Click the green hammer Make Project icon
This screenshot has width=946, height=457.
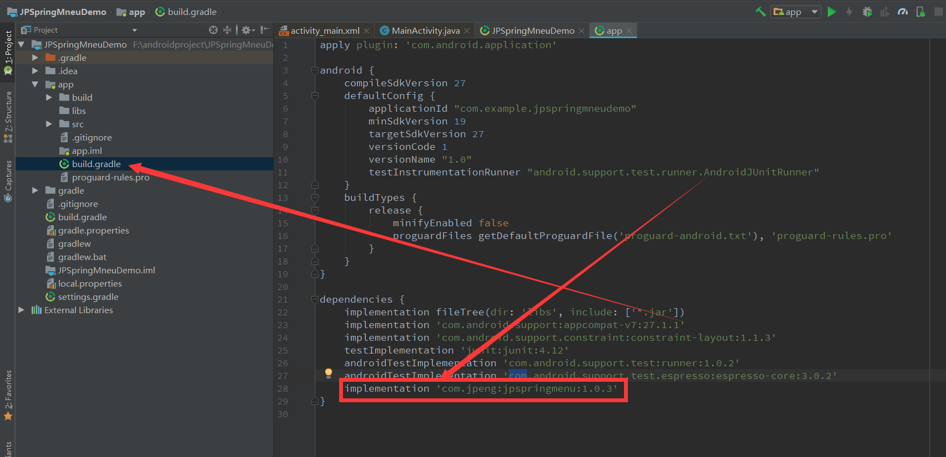click(760, 12)
